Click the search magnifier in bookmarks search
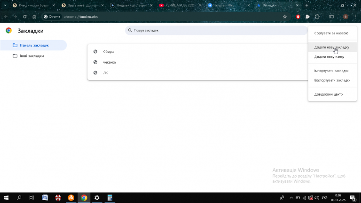The width and height of the screenshot is (361, 203). [x=130, y=30]
